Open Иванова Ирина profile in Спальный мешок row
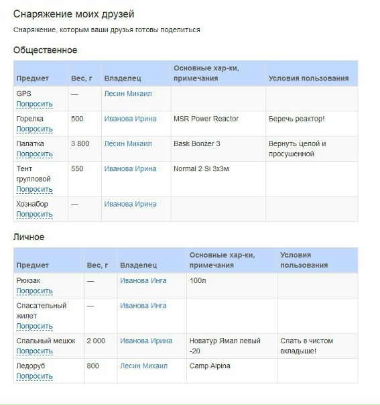 click(x=146, y=341)
